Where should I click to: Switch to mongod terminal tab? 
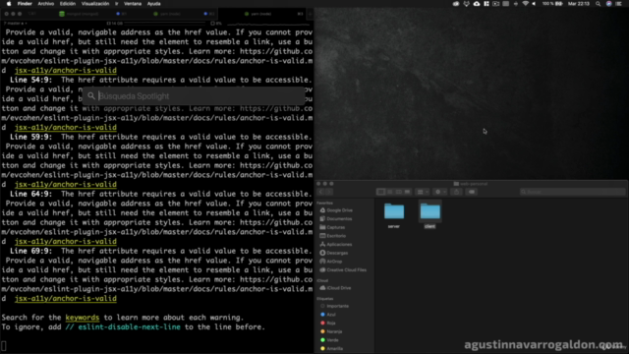79,14
